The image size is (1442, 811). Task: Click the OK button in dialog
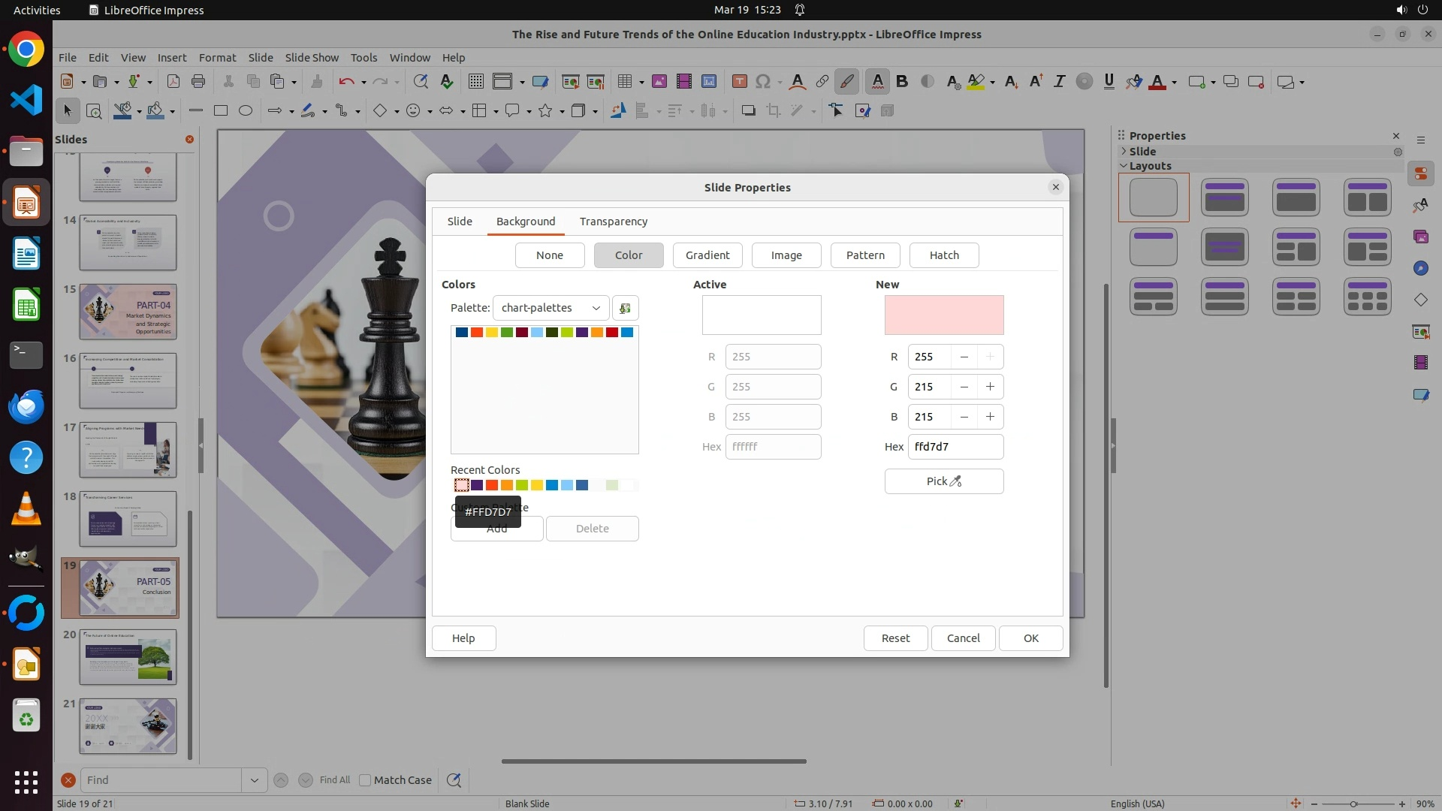coord(1030,638)
